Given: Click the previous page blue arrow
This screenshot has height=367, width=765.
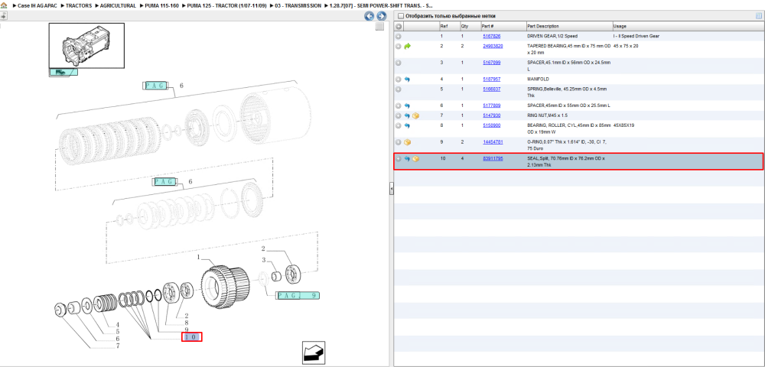Looking at the screenshot, I should coord(369,16).
